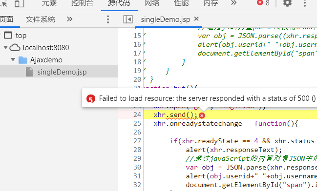317x191 pixels.
Task: Open the 内存 (Memory) tab
Action: click(211, 3)
